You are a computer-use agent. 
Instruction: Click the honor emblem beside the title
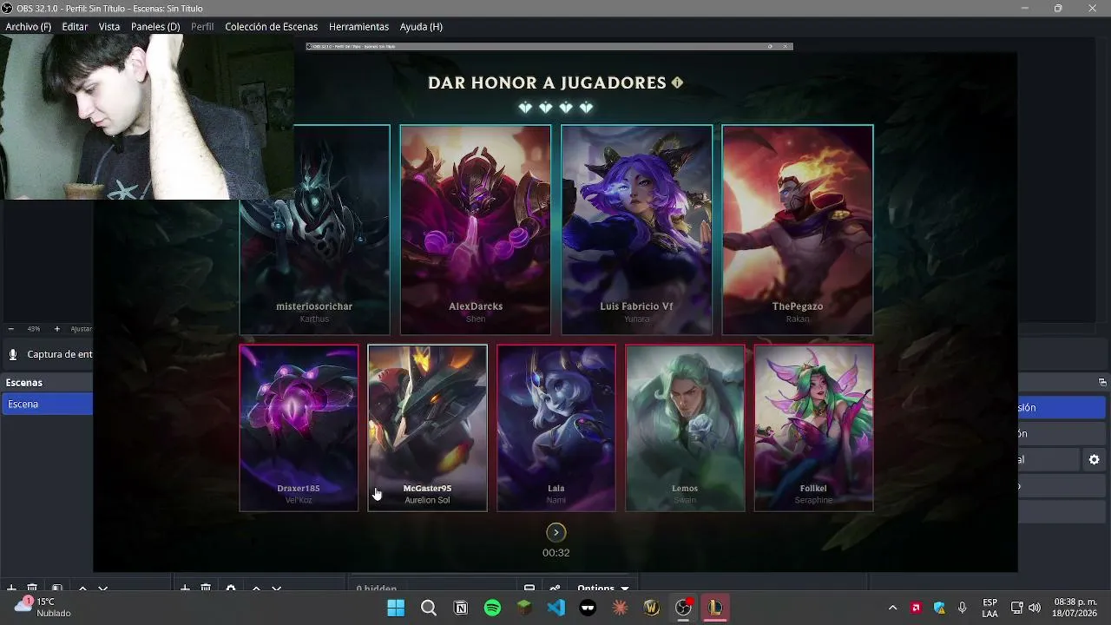[677, 82]
